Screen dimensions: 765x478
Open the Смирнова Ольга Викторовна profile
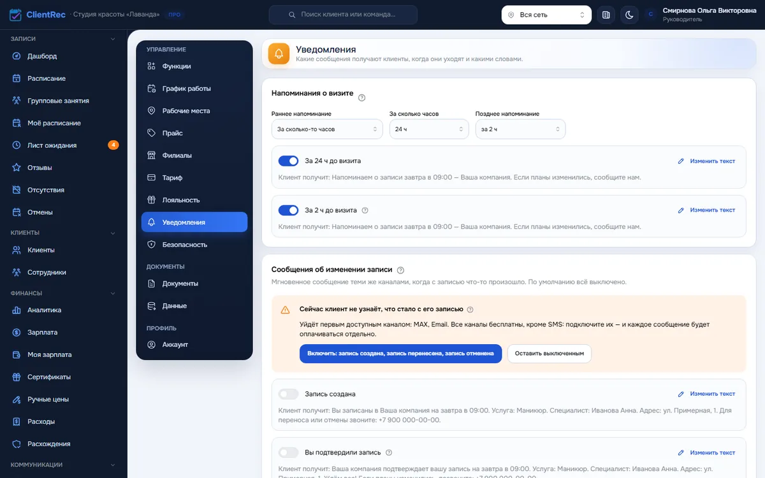coord(701,15)
